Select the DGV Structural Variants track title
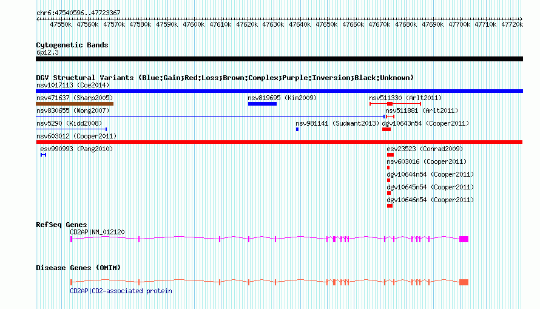This screenshot has height=309, width=540. coord(225,78)
